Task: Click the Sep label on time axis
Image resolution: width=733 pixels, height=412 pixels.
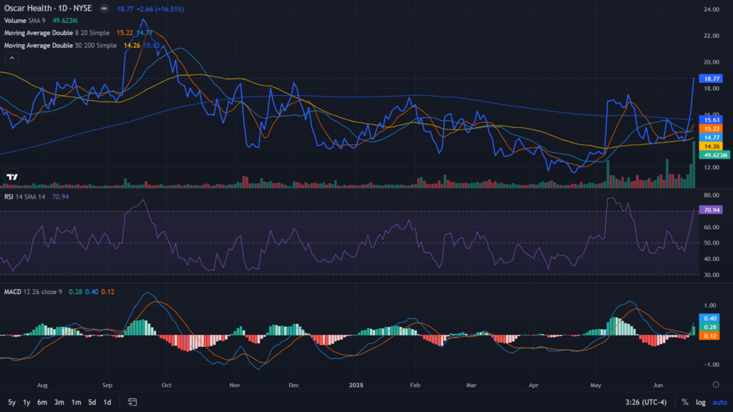Action: click(x=107, y=386)
